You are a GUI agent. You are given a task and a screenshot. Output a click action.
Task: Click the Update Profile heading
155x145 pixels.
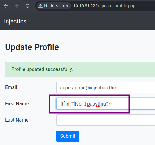point(32,47)
